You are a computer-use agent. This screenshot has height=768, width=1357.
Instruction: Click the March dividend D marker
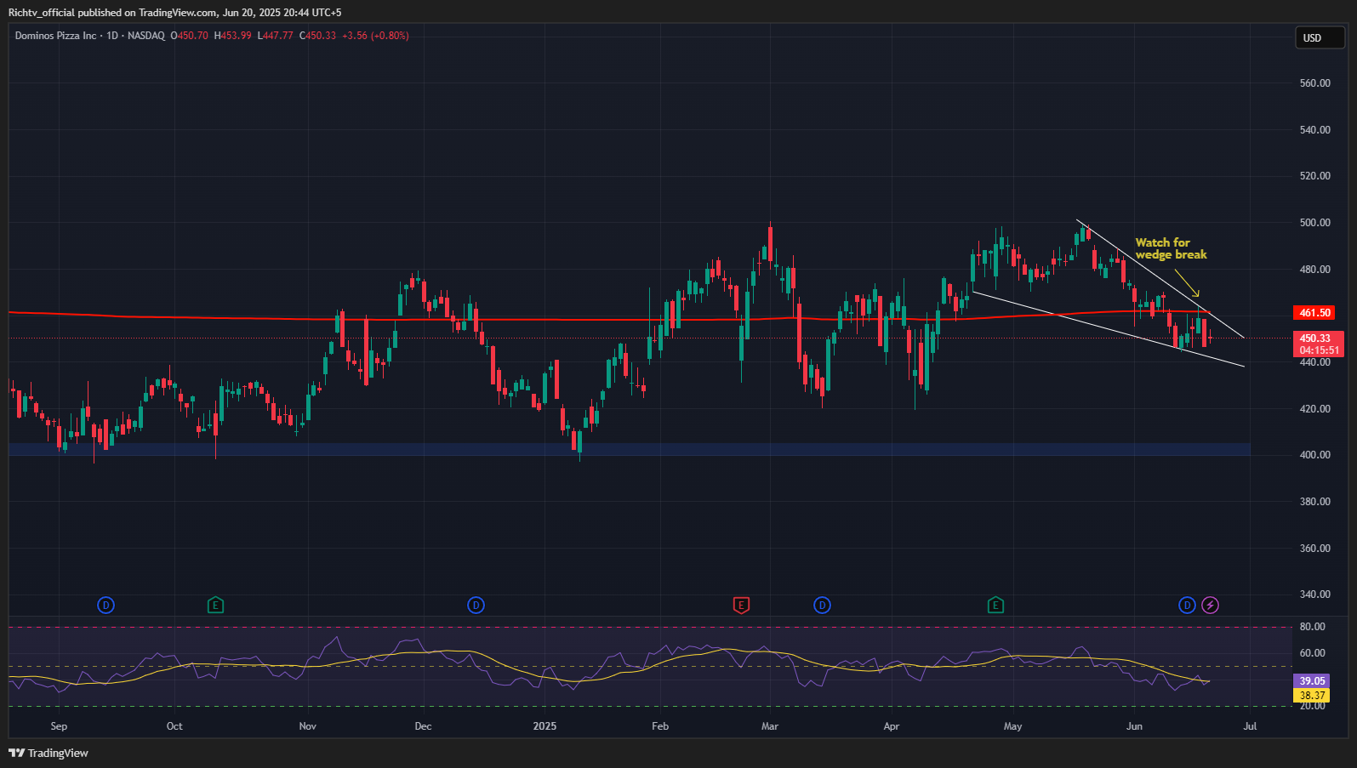[x=822, y=606]
